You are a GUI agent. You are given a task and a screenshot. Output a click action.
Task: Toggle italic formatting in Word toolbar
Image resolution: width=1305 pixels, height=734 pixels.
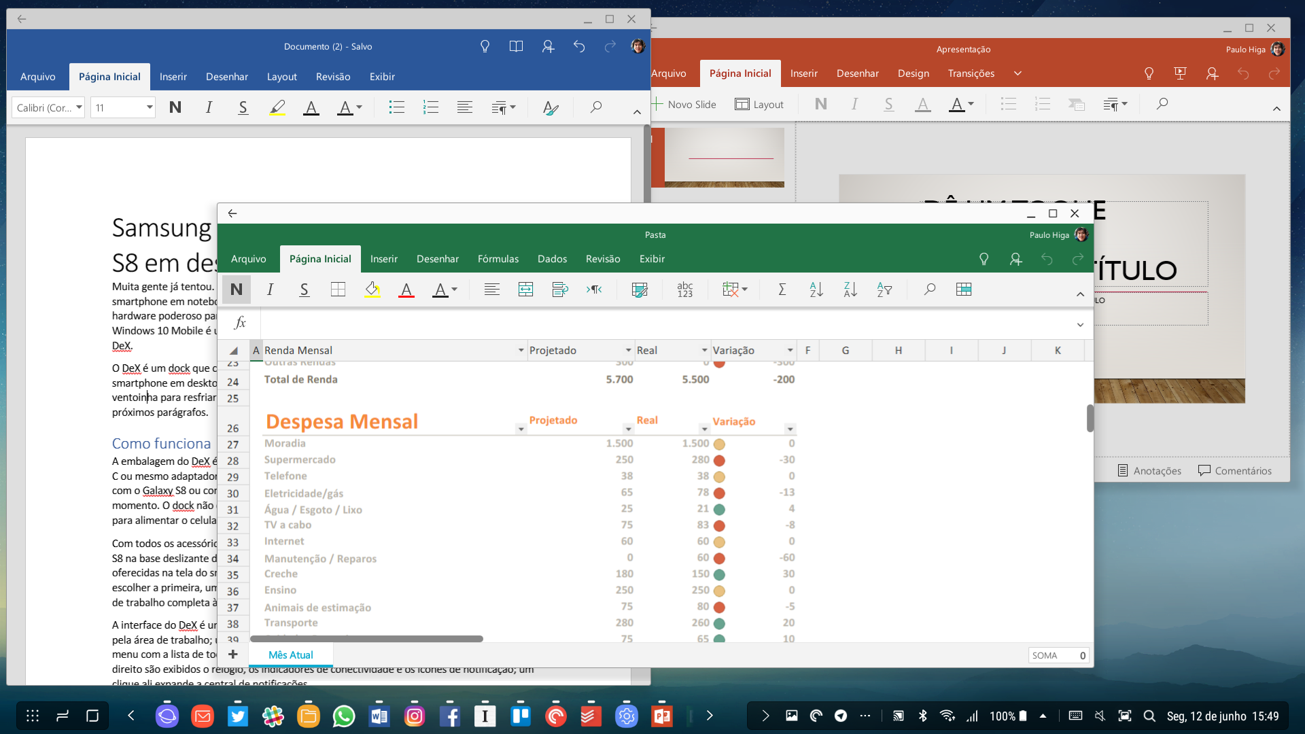209,107
